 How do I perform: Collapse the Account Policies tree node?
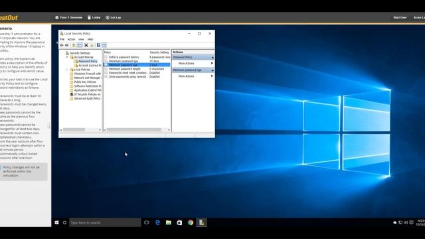click(67, 57)
